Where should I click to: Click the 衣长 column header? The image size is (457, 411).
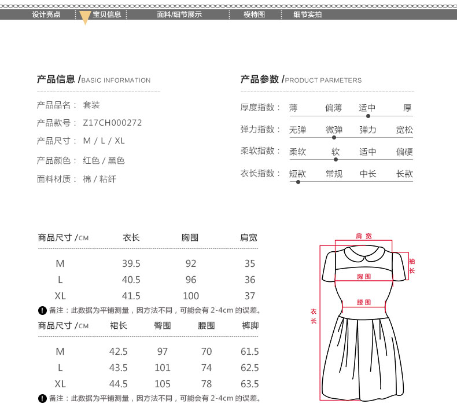(131, 237)
